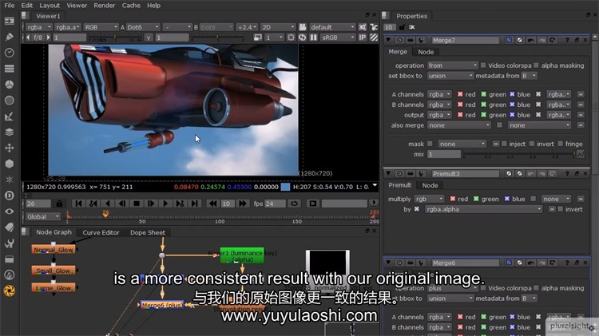Enable alpha masking checkbox in Merge7

[537, 65]
